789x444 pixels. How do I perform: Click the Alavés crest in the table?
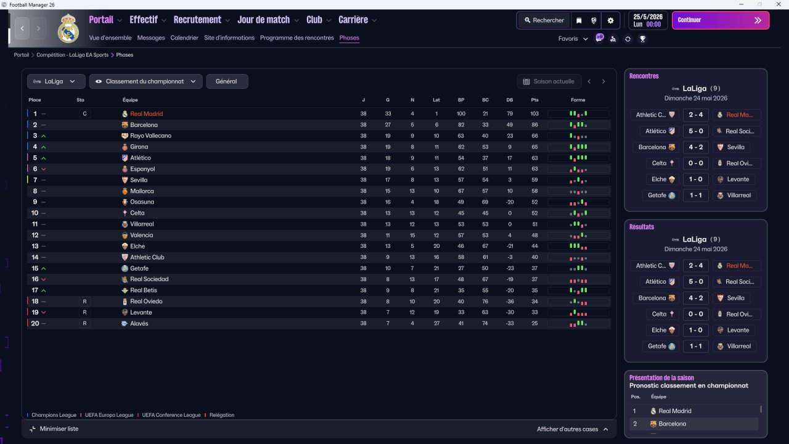click(125, 323)
